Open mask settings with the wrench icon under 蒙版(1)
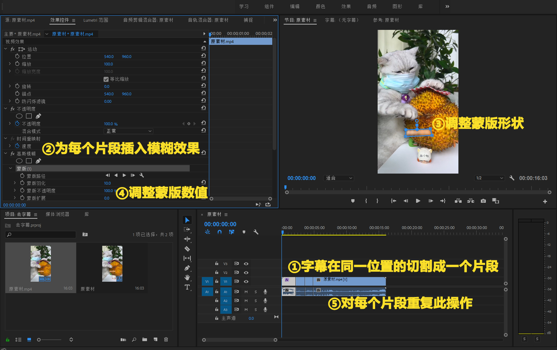 coord(142,175)
